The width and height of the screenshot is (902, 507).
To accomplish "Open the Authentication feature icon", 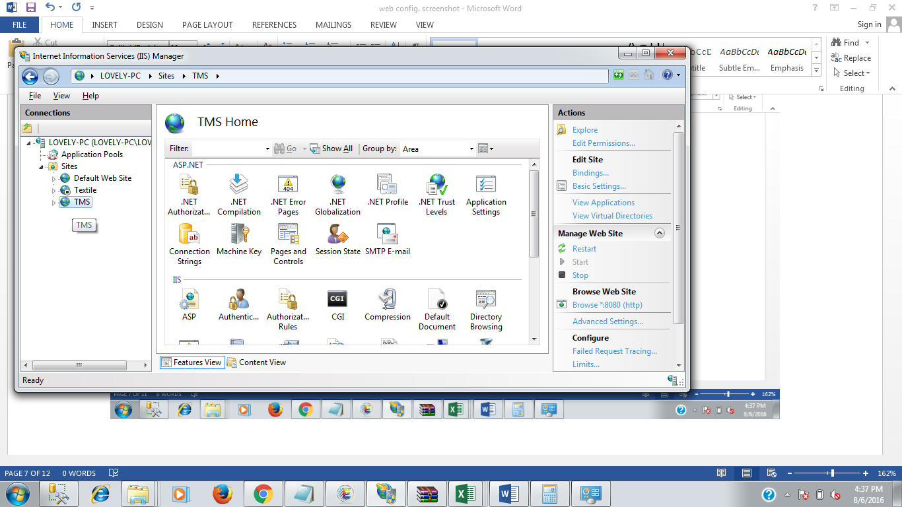I will 238,304.
